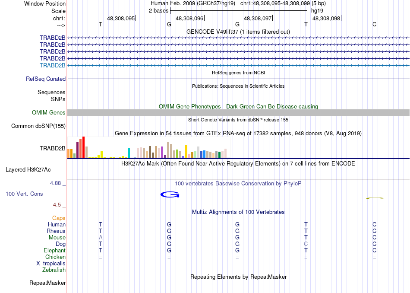Click the tallest red bar in GTEx chart
This screenshot has width=410, height=293.
83,147
